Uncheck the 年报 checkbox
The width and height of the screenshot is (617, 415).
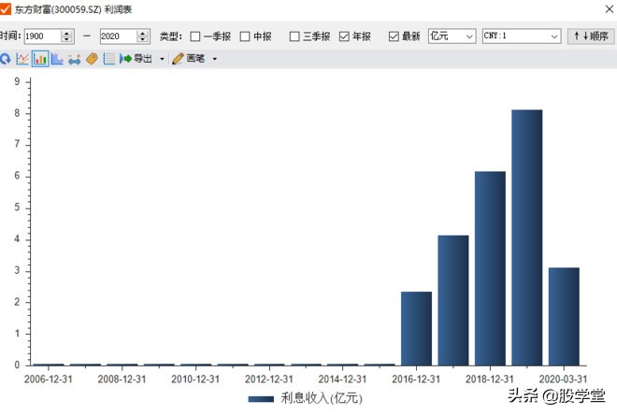[x=344, y=36]
